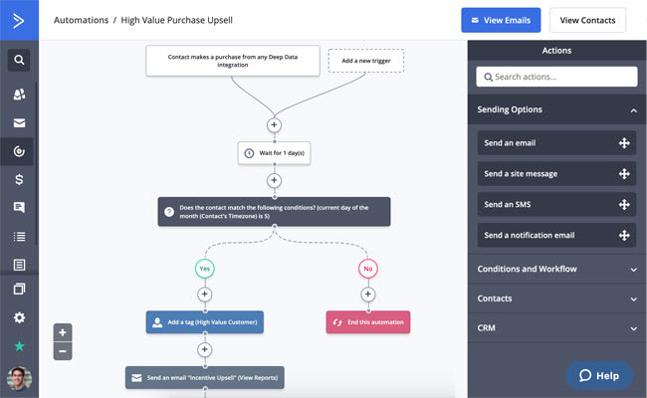Viewport: 647px width, 398px height.
Task: Expand the Contacts actions section
Action: pos(557,298)
